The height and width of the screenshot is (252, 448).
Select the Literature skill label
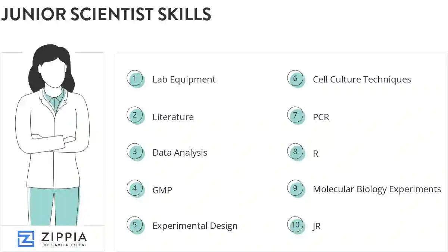173,117
